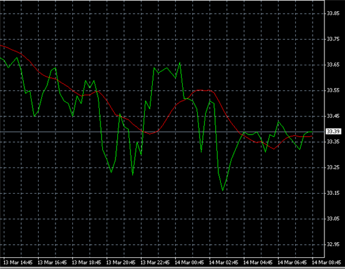Select the 33.45 price level label

(x=333, y=116)
